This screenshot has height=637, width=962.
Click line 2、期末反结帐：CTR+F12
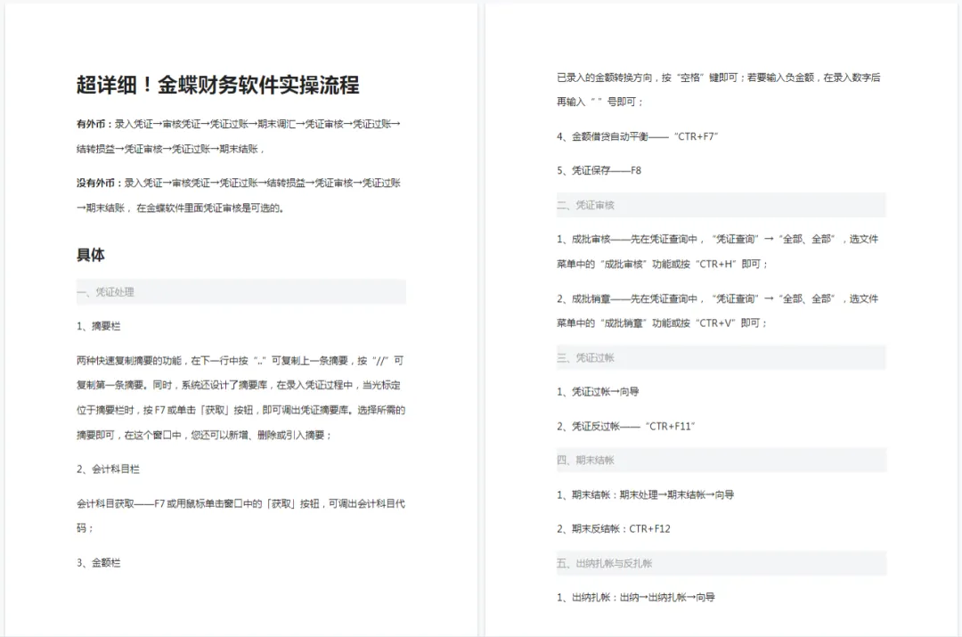tap(614, 529)
